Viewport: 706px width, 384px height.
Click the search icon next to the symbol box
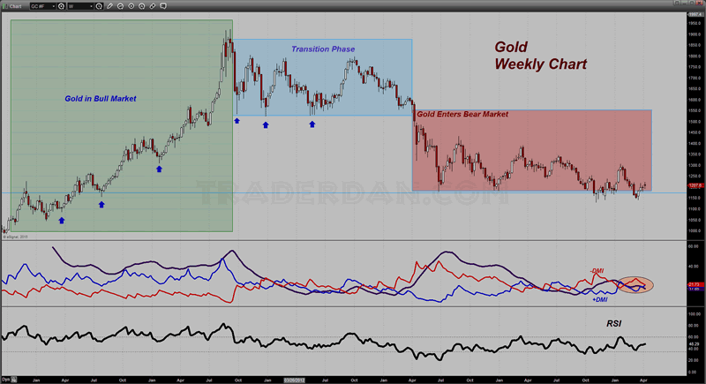click(61, 6)
